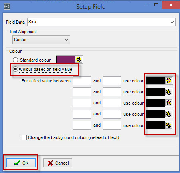Screen dimensions: 180x173
Task: Click palette icon in fourth colour range row
Action: pyautogui.click(x=169, y=114)
